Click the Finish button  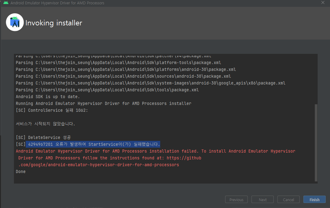pos(315,199)
